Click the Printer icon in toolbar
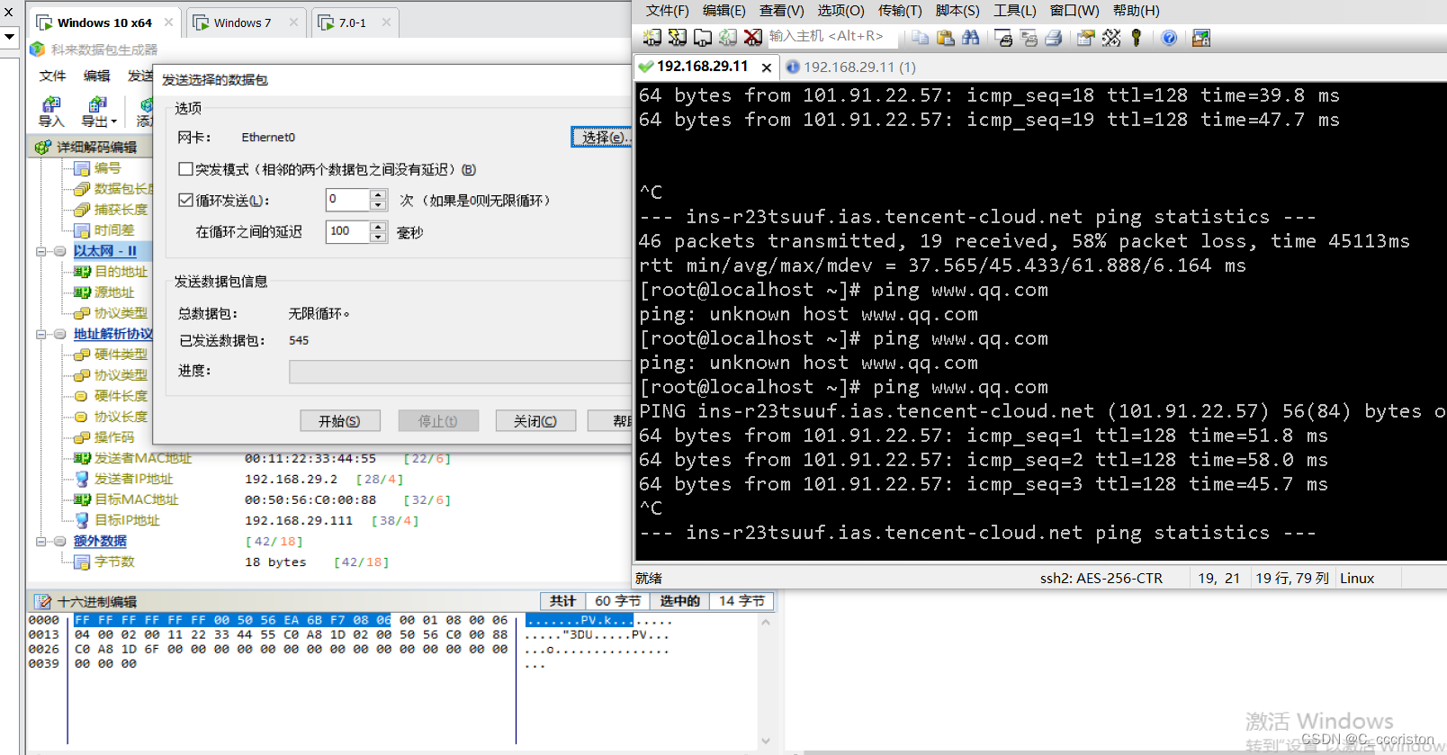Screen dimensions: 1447x755 pyautogui.click(x=1054, y=37)
